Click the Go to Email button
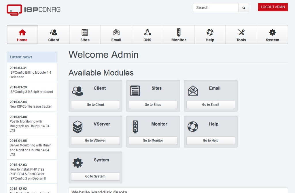The image size is (295, 193). click(x=211, y=105)
